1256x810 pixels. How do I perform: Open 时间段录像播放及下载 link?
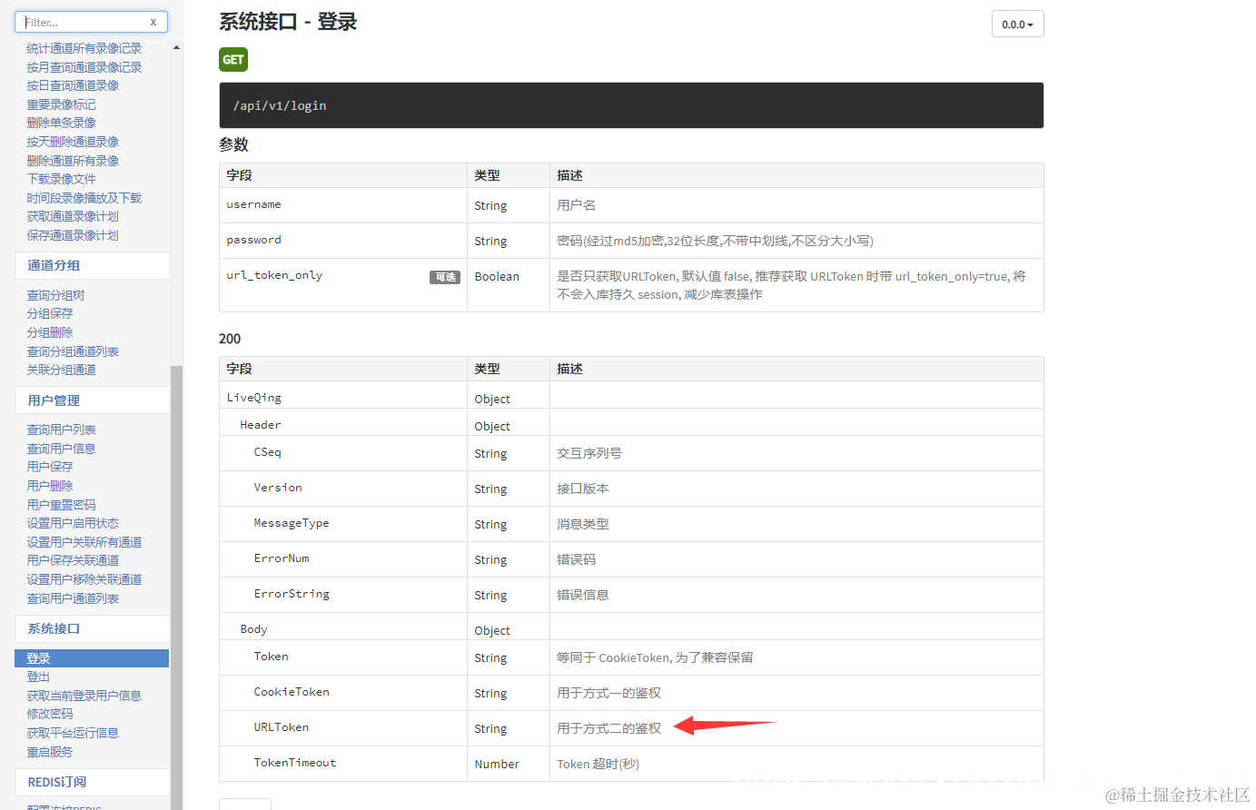[84, 198]
